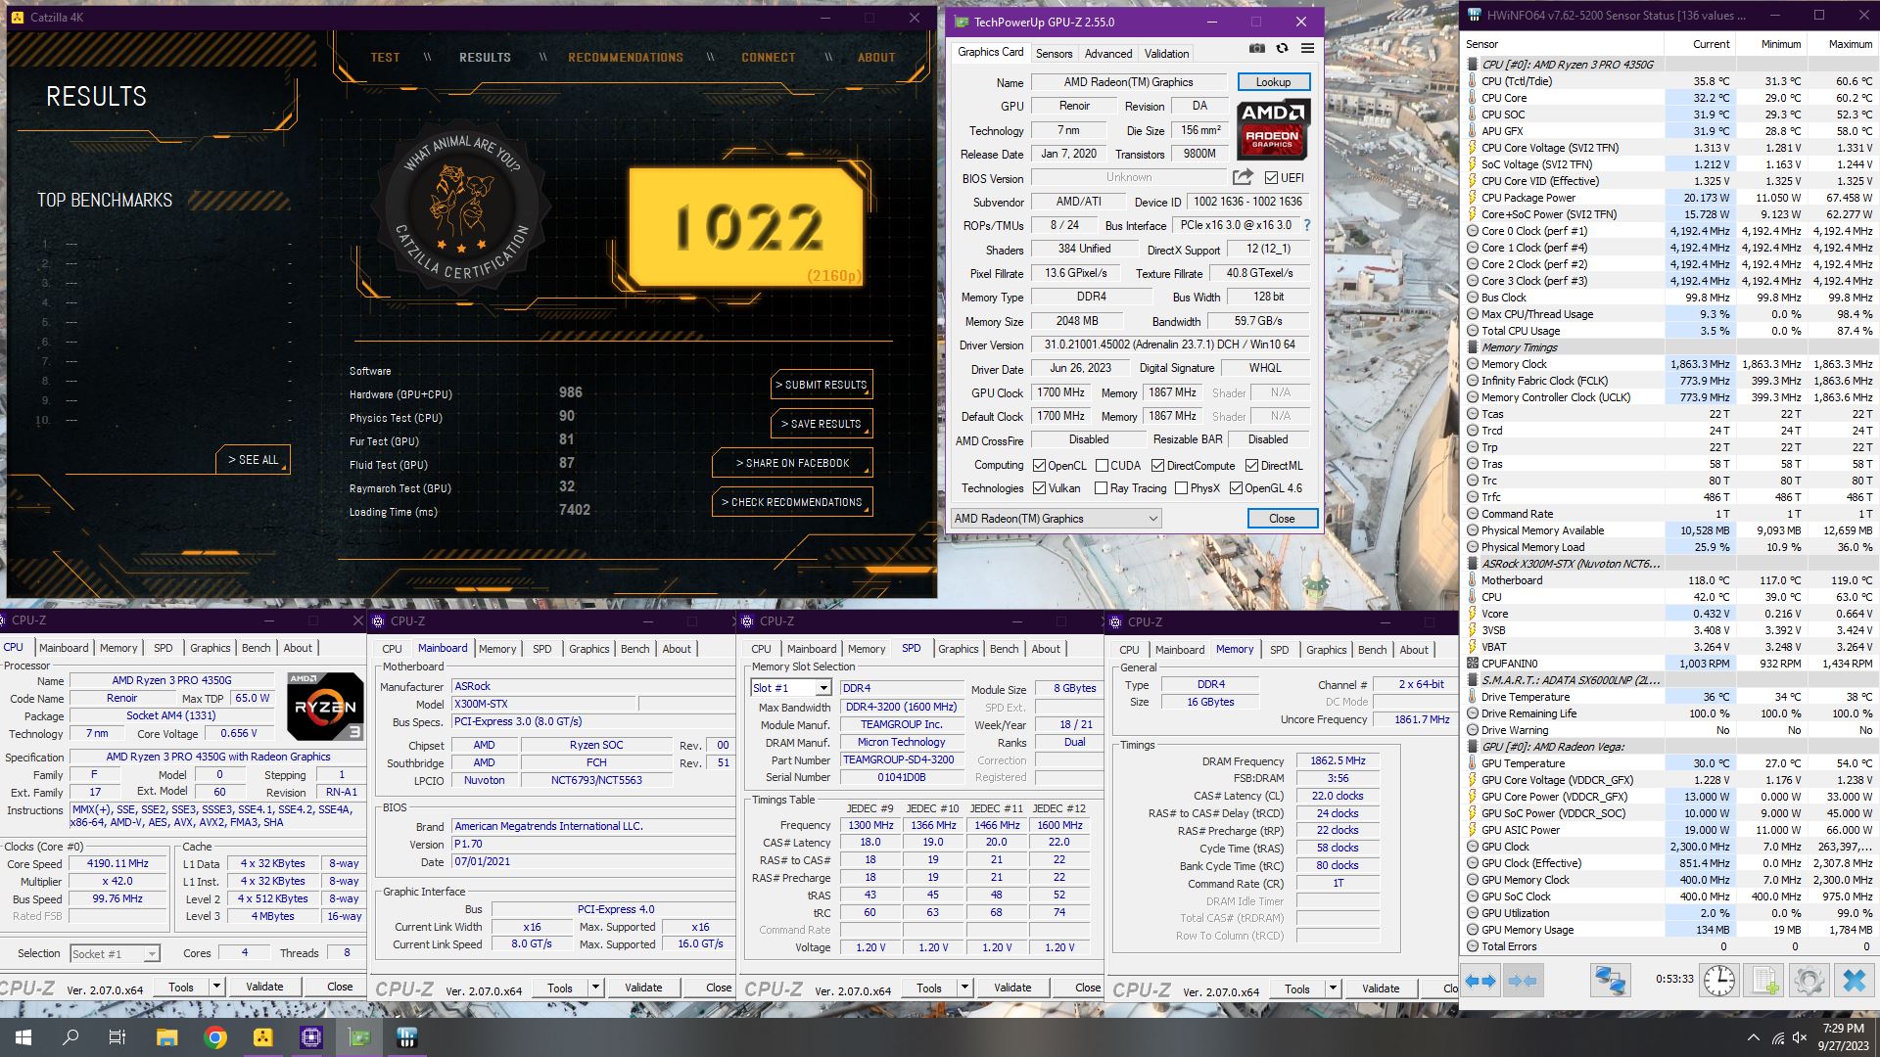The height and width of the screenshot is (1057, 1880).
Task: Click the HWiNFO blue X close sensors icon
Action: (x=1855, y=981)
